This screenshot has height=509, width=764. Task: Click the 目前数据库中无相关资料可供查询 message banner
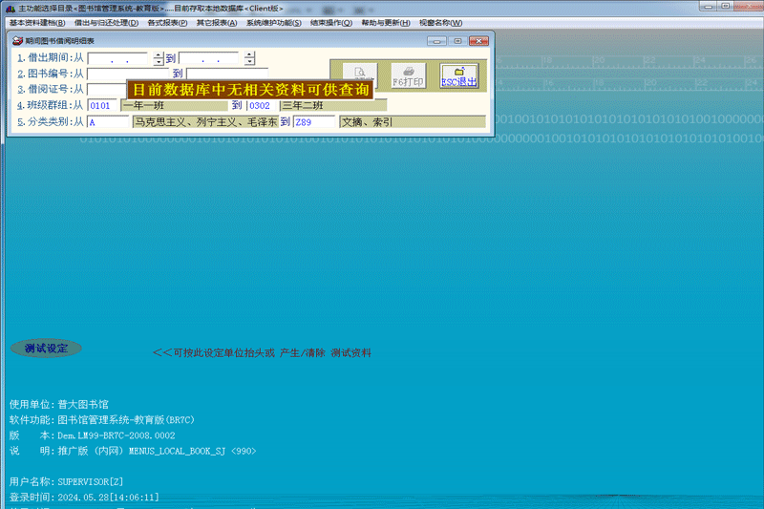[250, 90]
